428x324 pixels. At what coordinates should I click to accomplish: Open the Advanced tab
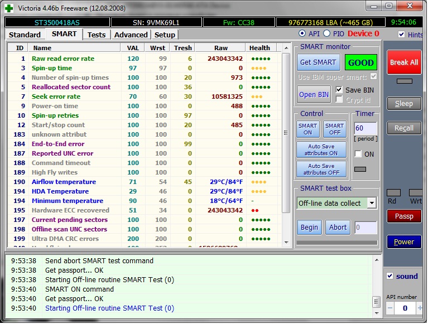131,35
